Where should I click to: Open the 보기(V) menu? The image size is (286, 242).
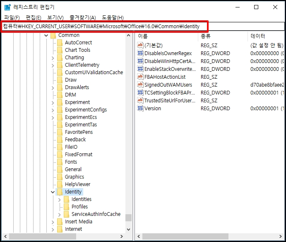point(55,17)
